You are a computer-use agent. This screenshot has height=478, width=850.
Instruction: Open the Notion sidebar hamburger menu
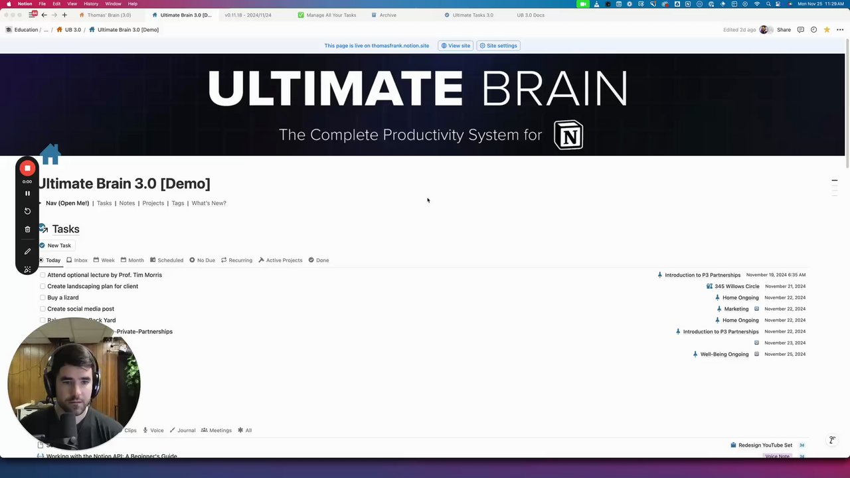pos(32,15)
